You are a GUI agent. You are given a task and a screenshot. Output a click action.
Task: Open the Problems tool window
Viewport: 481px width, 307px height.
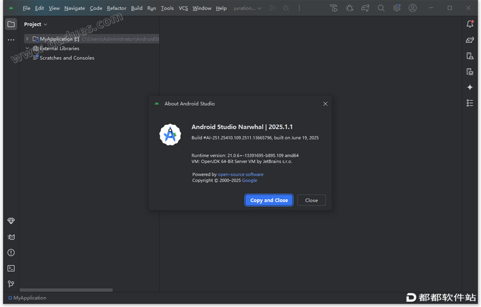(11, 253)
